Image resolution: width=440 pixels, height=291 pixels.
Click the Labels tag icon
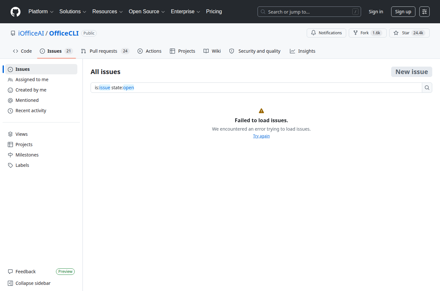click(10, 165)
